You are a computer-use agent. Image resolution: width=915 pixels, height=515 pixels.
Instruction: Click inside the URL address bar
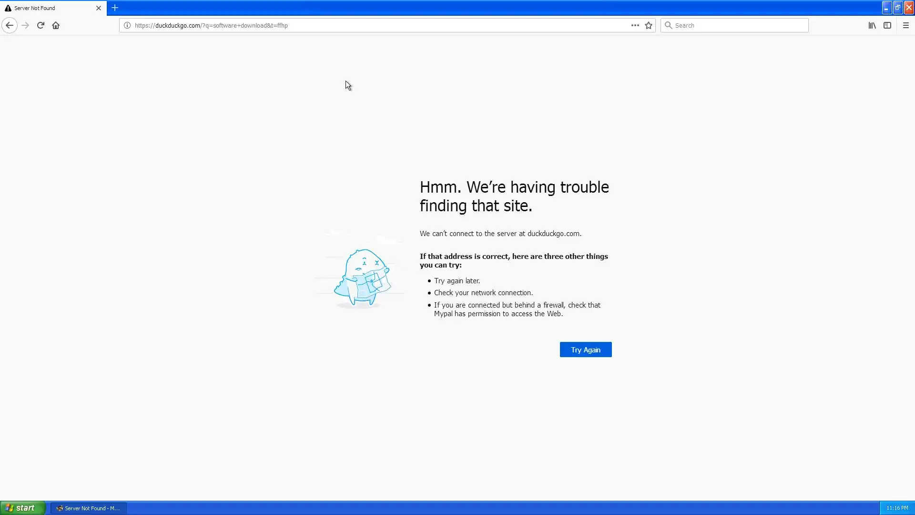tap(381, 25)
